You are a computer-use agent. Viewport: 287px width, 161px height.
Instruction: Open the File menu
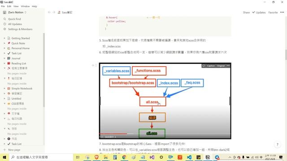3,6
